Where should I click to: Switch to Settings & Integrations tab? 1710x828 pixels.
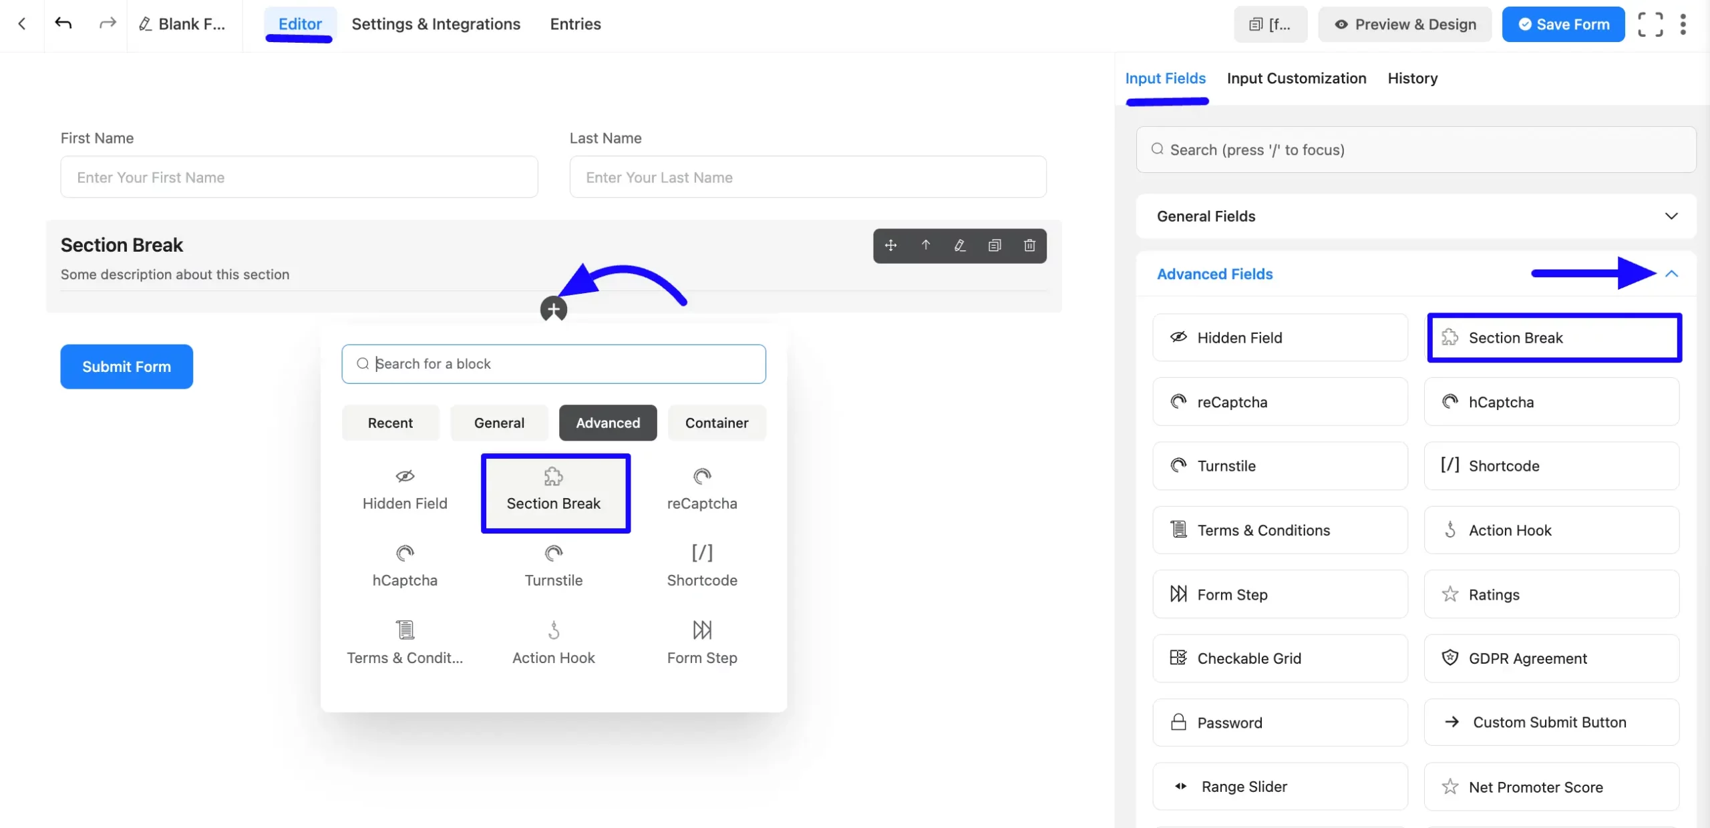436,25
